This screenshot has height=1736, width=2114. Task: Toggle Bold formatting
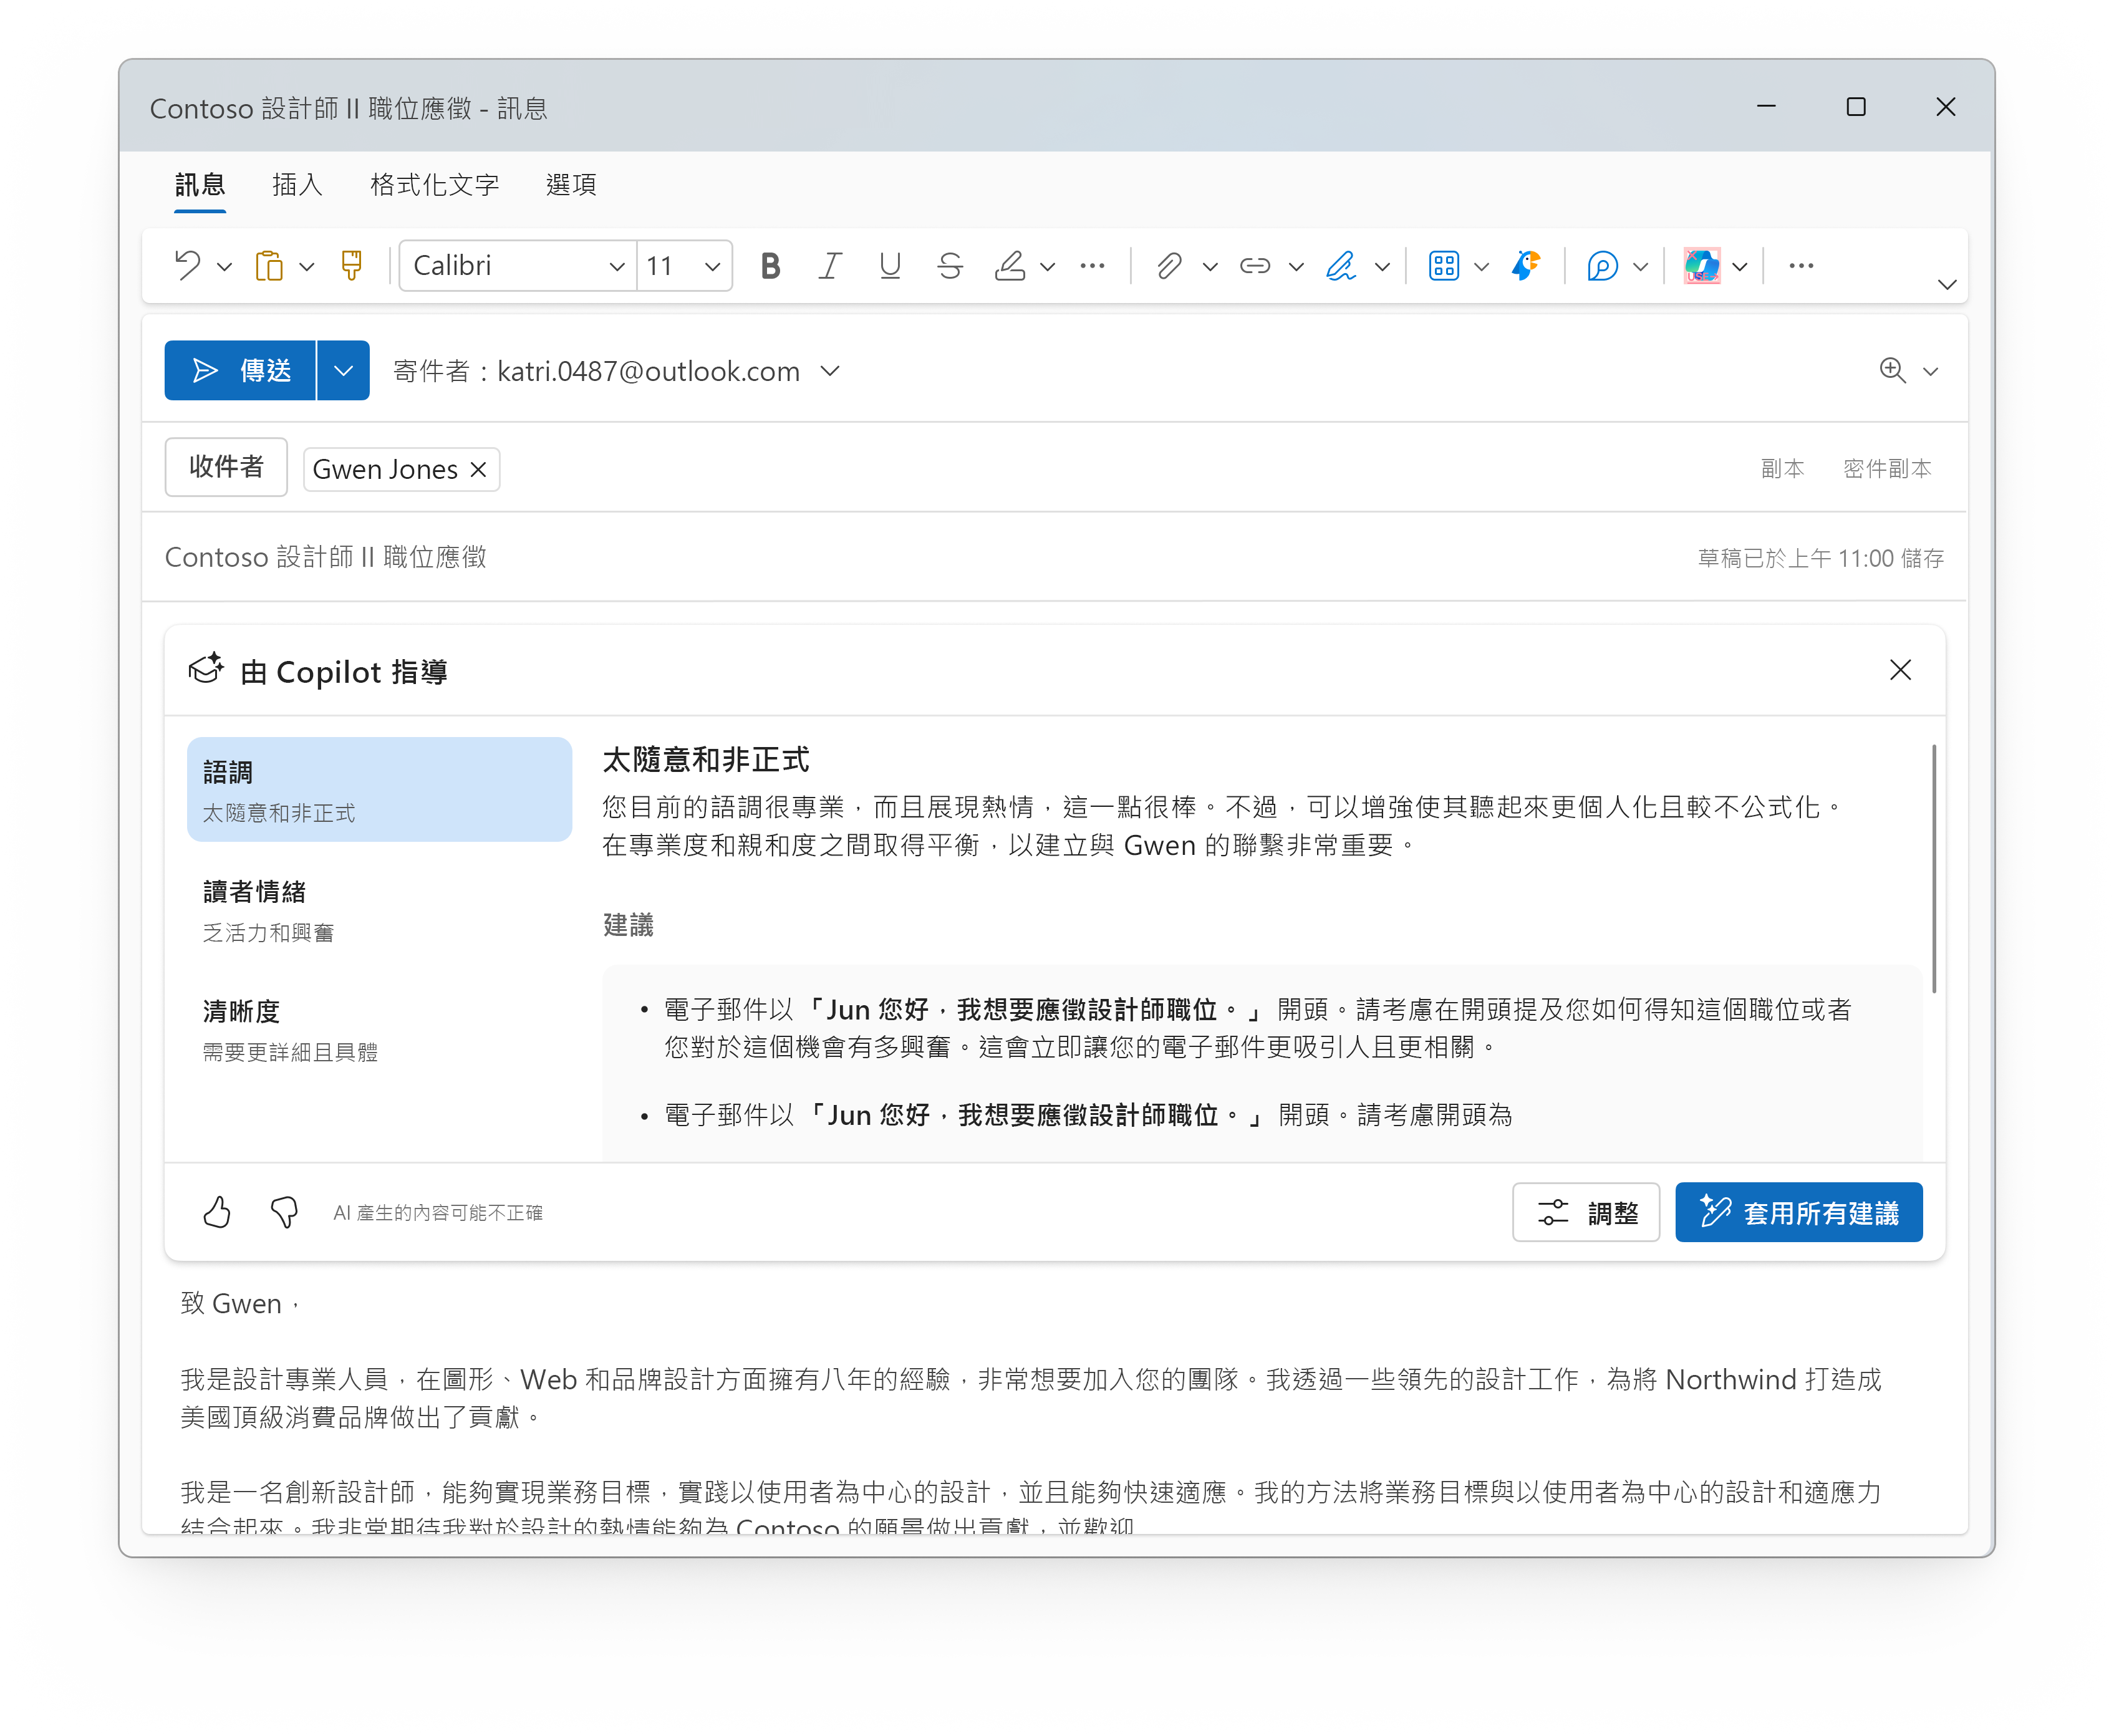pos(770,266)
